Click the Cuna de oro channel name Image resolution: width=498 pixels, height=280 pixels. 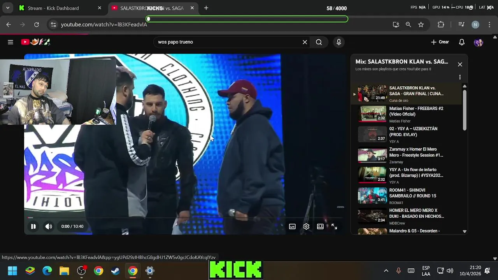(x=398, y=101)
